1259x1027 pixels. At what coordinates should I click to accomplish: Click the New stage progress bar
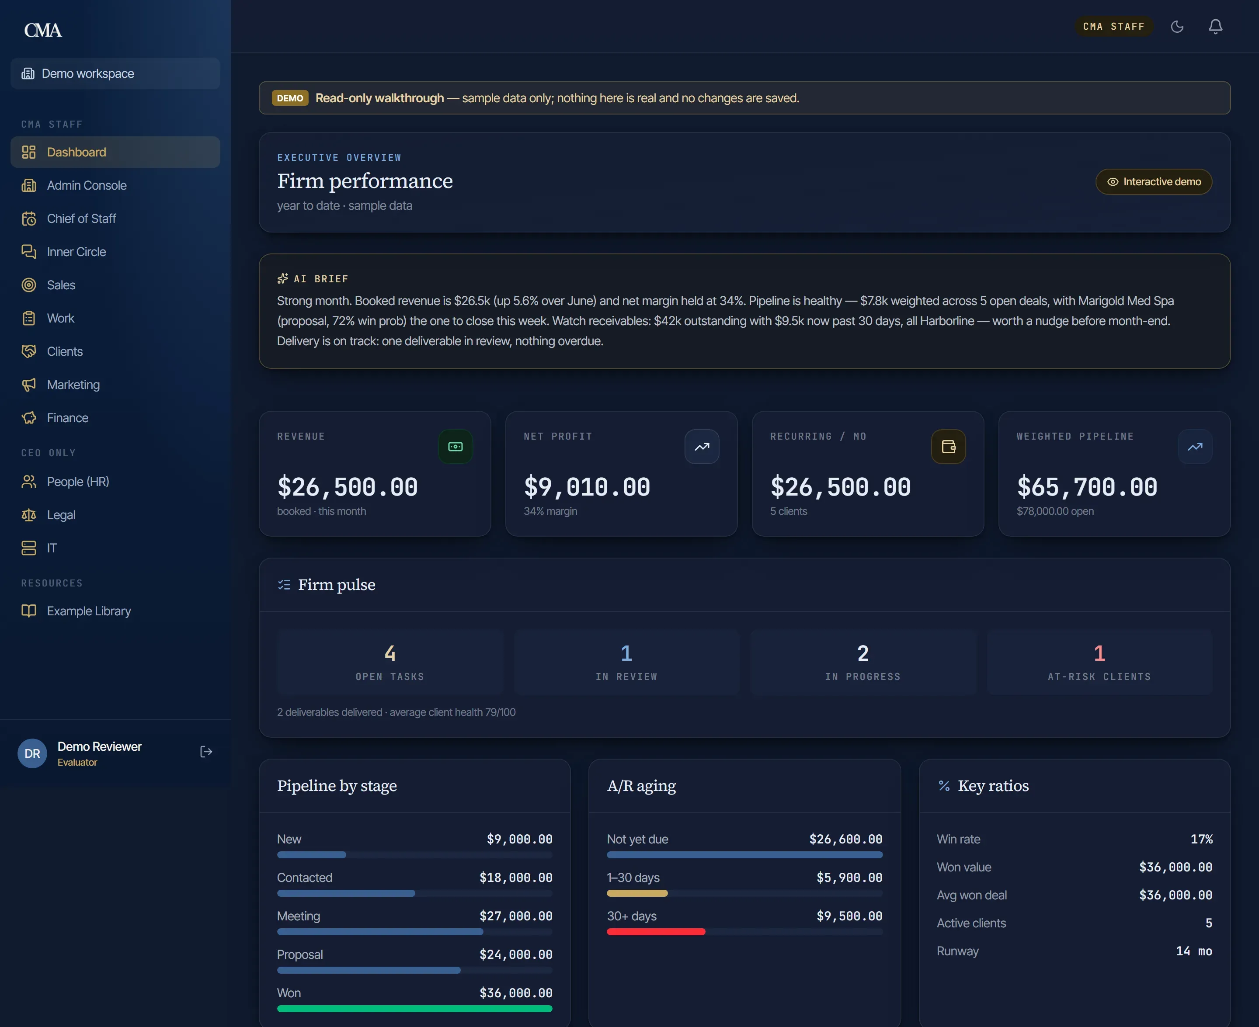[415, 855]
